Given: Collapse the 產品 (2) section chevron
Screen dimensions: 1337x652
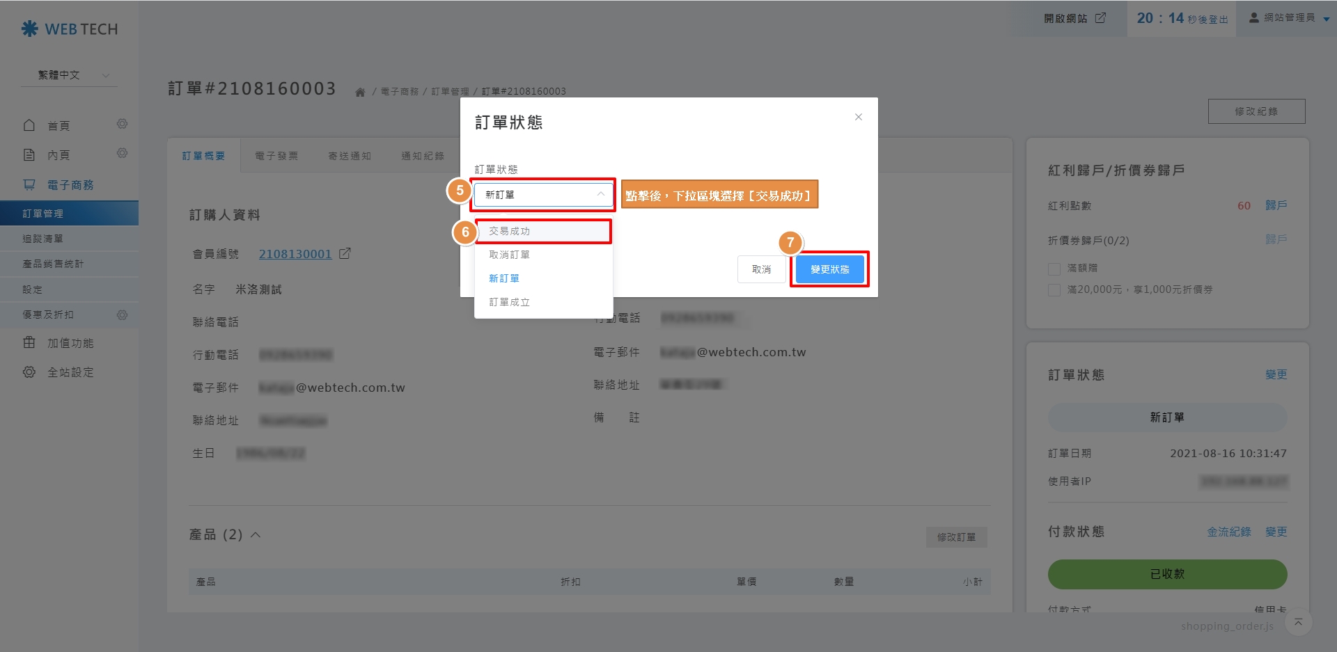Looking at the screenshot, I should tap(256, 534).
